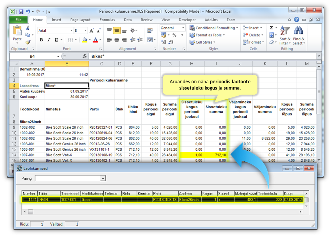
Task: Click Merge & Center icon
Action: pyautogui.click(x=150, y=40)
